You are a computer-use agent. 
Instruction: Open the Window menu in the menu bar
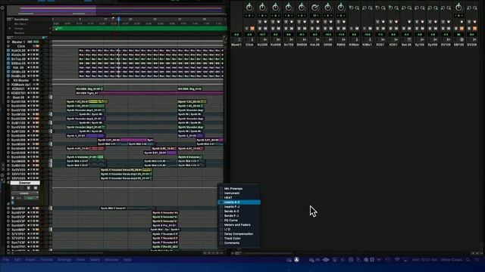(x=111, y=260)
